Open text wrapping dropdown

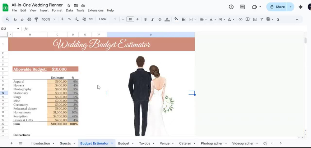click(221, 19)
